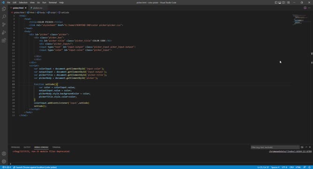Switch to the Terminal panel tab
Screen dimensions: 313x169
56,147
